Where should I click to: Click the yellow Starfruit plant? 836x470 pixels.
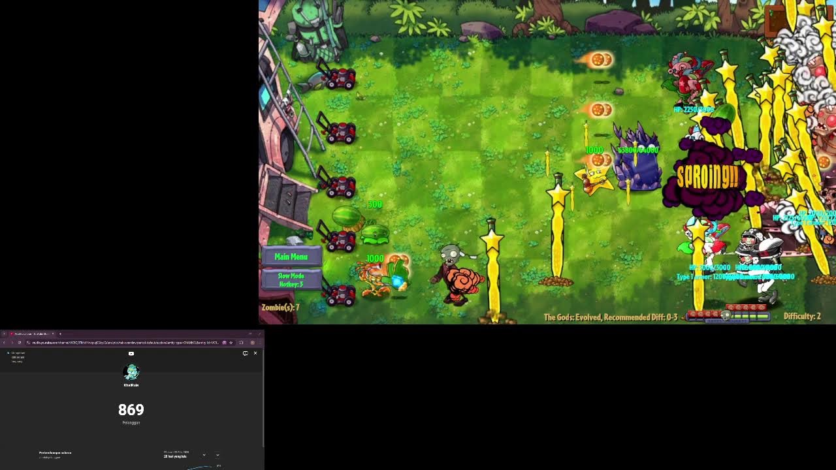593,181
